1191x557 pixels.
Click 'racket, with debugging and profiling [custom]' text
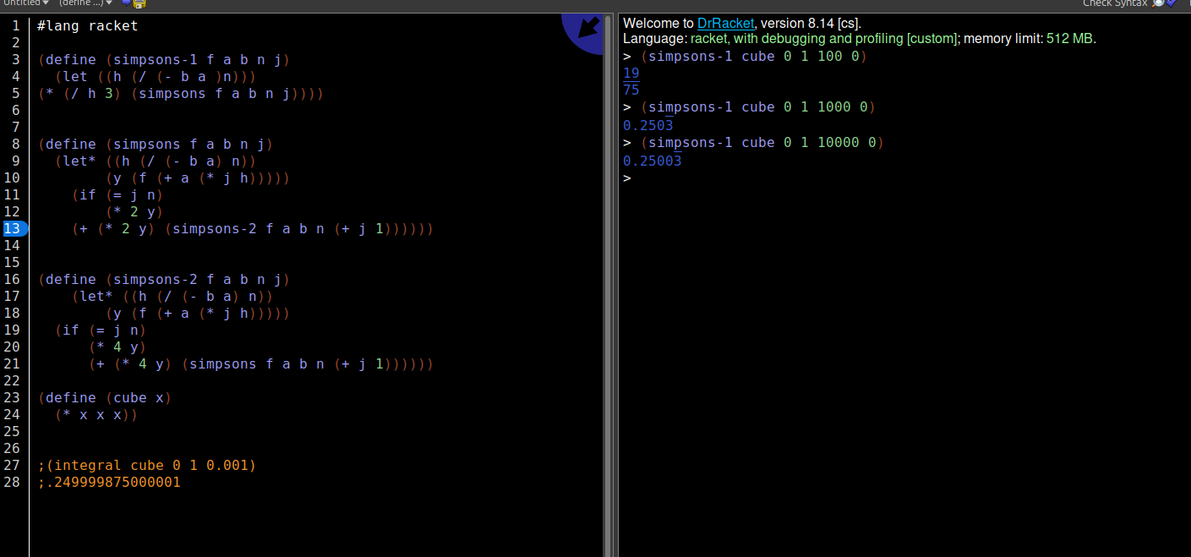coord(824,39)
